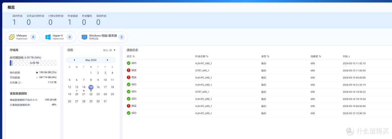Click the info icon beside 总容量

pyautogui.click(x=20, y=83)
